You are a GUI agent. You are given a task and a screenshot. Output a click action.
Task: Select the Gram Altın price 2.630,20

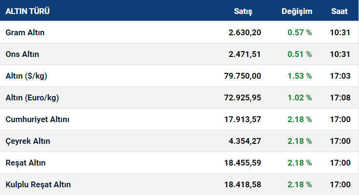(x=245, y=32)
